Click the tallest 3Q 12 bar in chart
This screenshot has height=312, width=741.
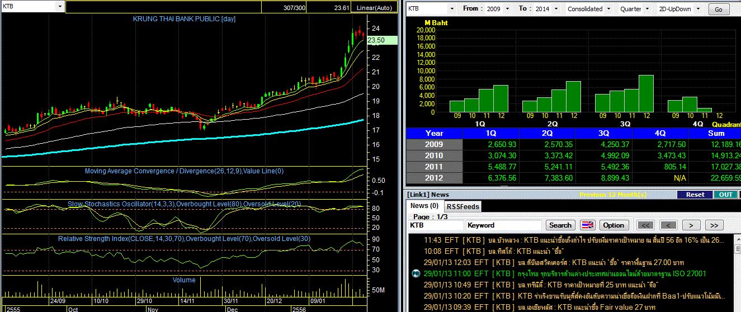pyautogui.click(x=646, y=93)
